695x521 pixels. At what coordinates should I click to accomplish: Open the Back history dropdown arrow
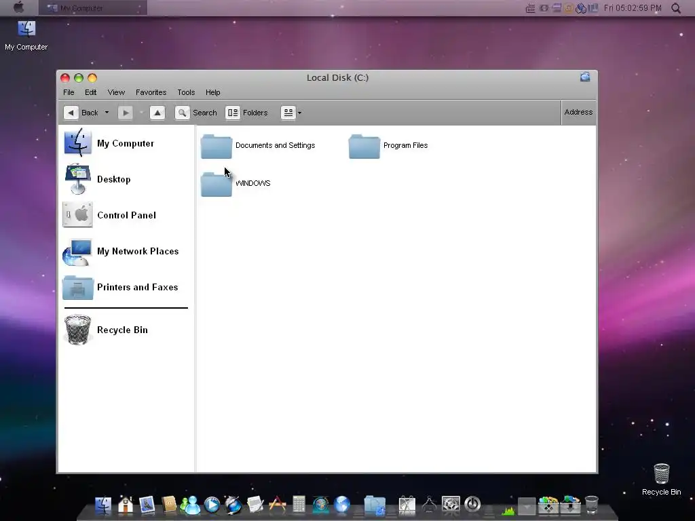107,113
